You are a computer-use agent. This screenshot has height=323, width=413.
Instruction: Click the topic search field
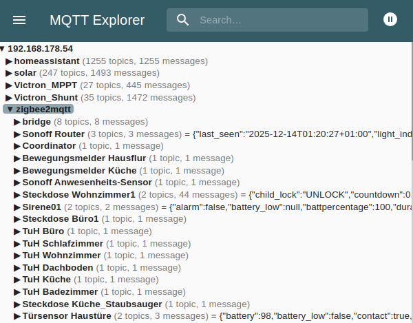275,20
